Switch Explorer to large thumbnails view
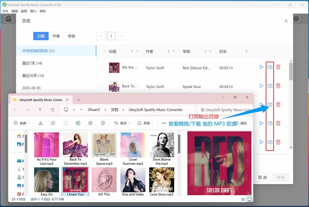Viewport: 309px width, 207px height. [x=249, y=199]
